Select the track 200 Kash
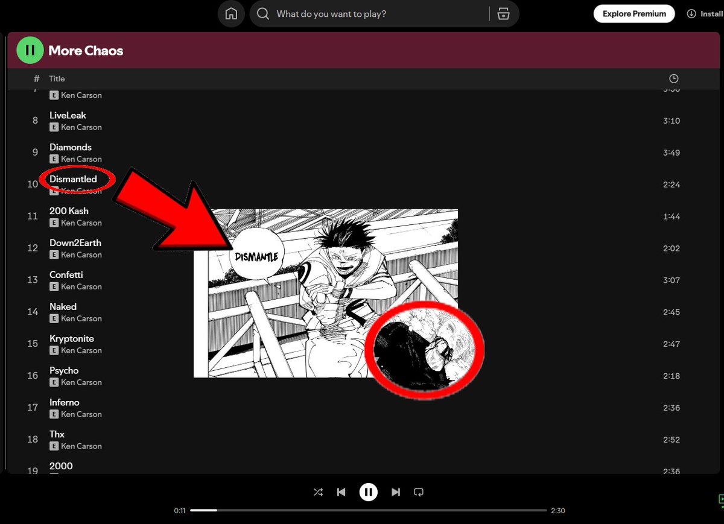Image resolution: width=724 pixels, height=524 pixels. [69, 211]
